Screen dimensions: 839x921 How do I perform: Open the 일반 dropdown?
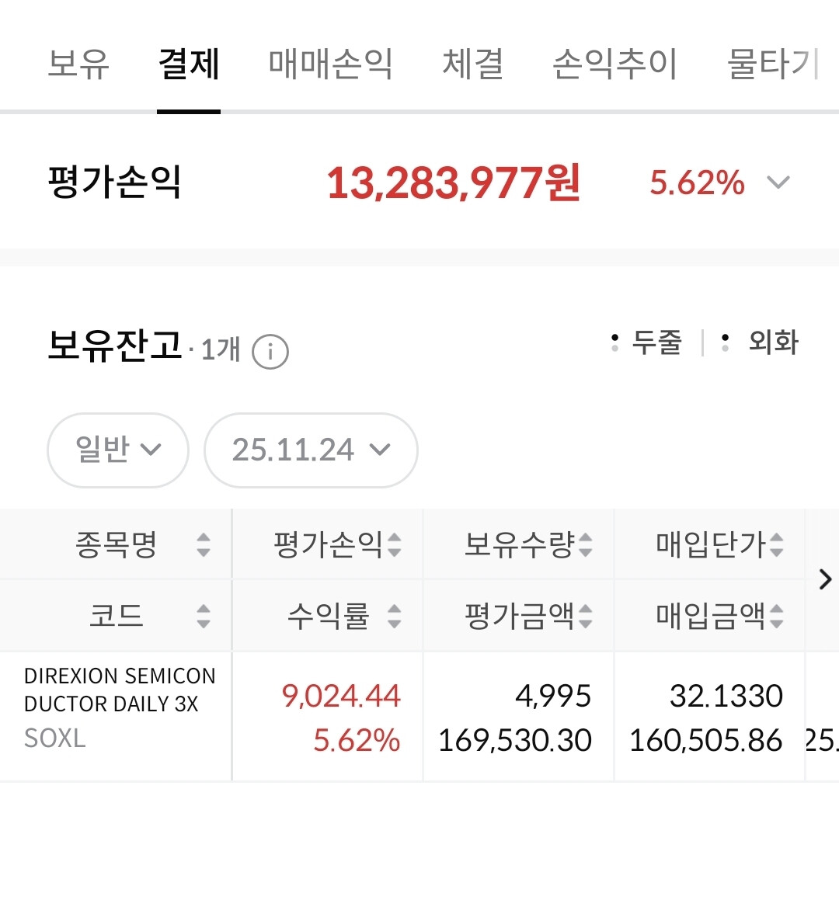click(118, 450)
